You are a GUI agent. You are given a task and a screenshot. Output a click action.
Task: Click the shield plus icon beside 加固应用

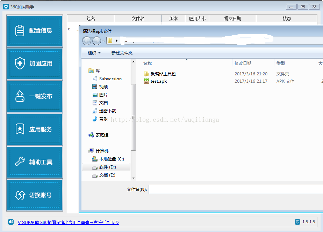coord(20,63)
